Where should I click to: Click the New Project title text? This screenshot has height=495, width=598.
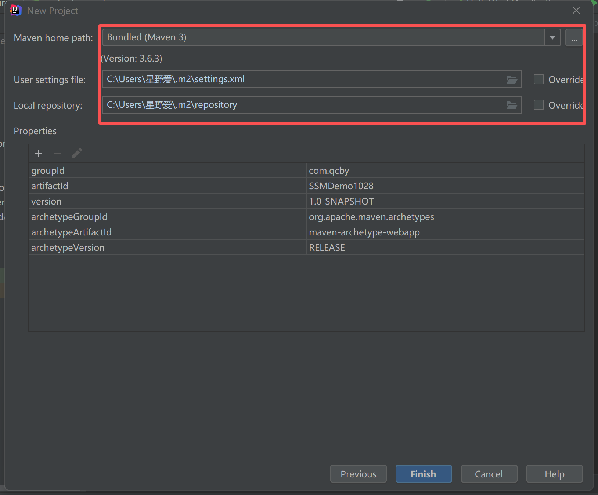tap(53, 11)
